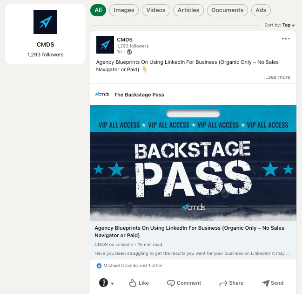
Task: Open the Backstage Pass article image
Action: [x=193, y=163]
